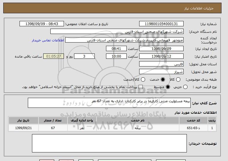Click the نام خدمت column header

[138, 121]
